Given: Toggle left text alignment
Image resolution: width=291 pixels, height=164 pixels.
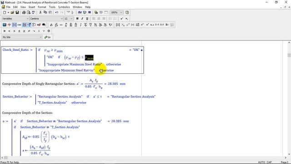Looking at the screenshot, I should coord(94,19).
